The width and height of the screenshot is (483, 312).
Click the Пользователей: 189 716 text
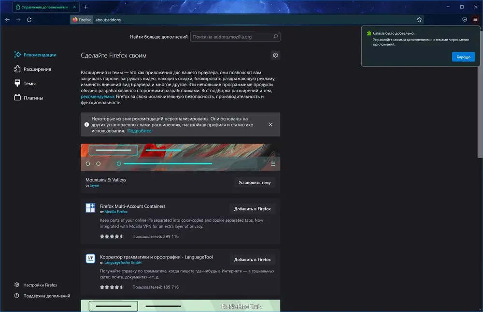click(156, 287)
